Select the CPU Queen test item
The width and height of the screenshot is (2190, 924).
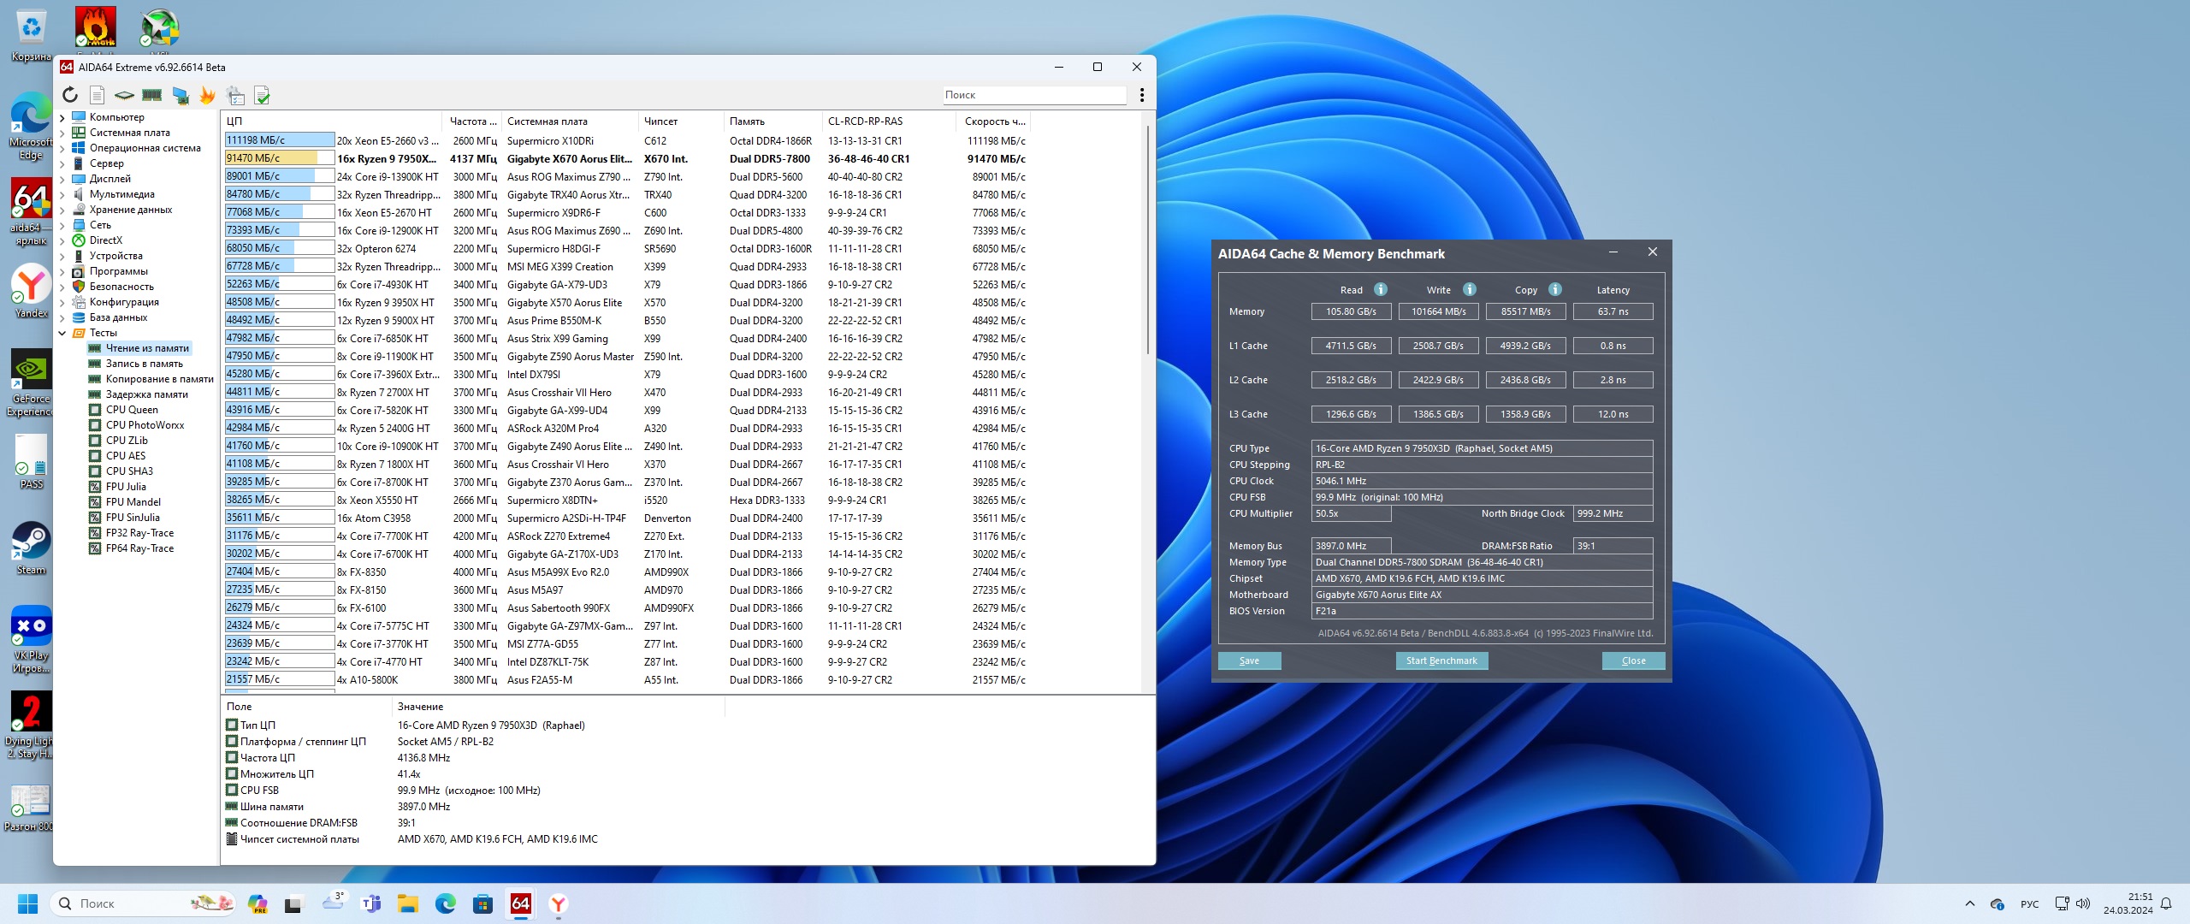(x=132, y=410)
